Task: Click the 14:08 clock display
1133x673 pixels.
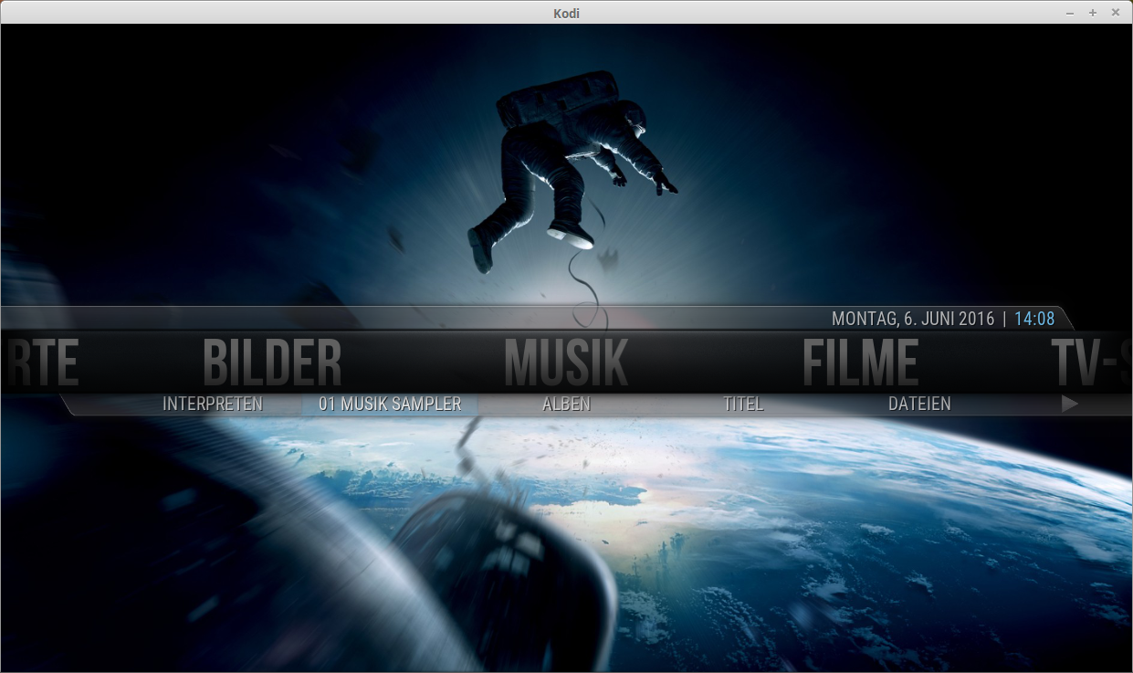Action: coord(1034,319)
